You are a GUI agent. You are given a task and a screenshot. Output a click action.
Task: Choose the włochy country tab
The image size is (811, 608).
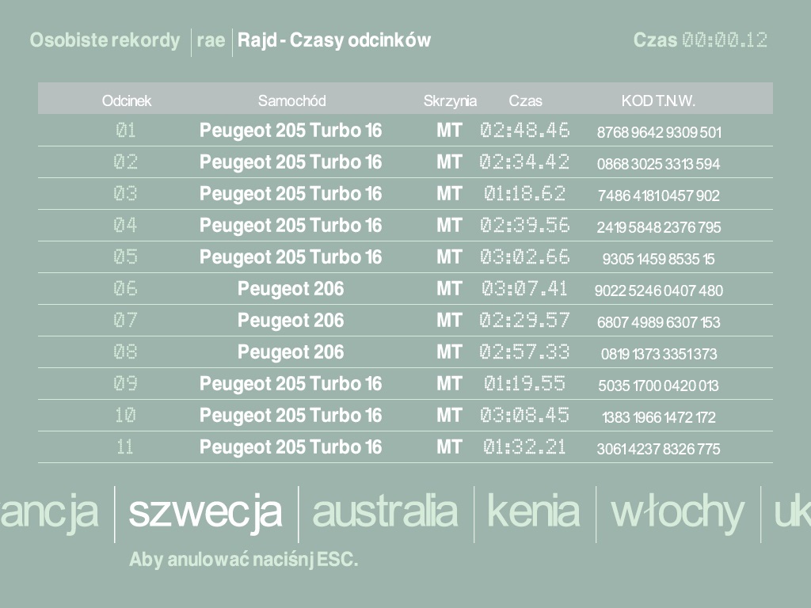pos(677,512)
